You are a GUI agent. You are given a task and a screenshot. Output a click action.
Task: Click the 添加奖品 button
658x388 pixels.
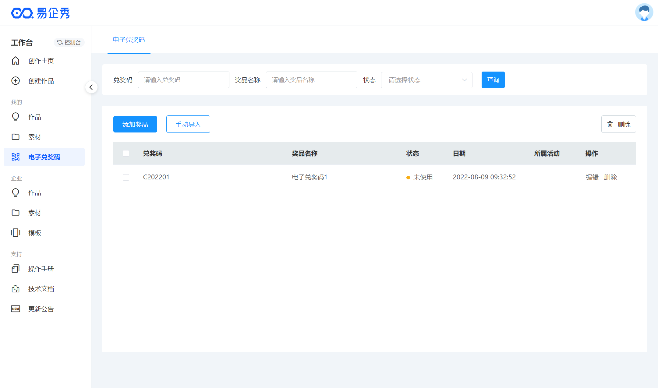(x=135, y=124)
